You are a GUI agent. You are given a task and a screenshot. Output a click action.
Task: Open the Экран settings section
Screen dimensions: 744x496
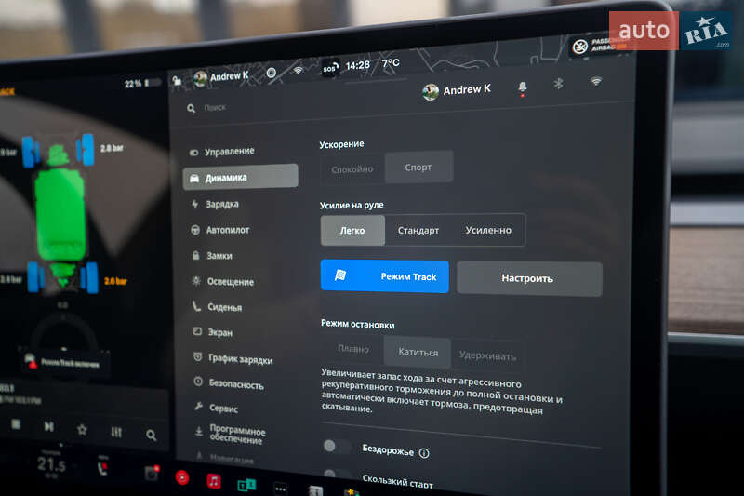[x=213, y=332]
